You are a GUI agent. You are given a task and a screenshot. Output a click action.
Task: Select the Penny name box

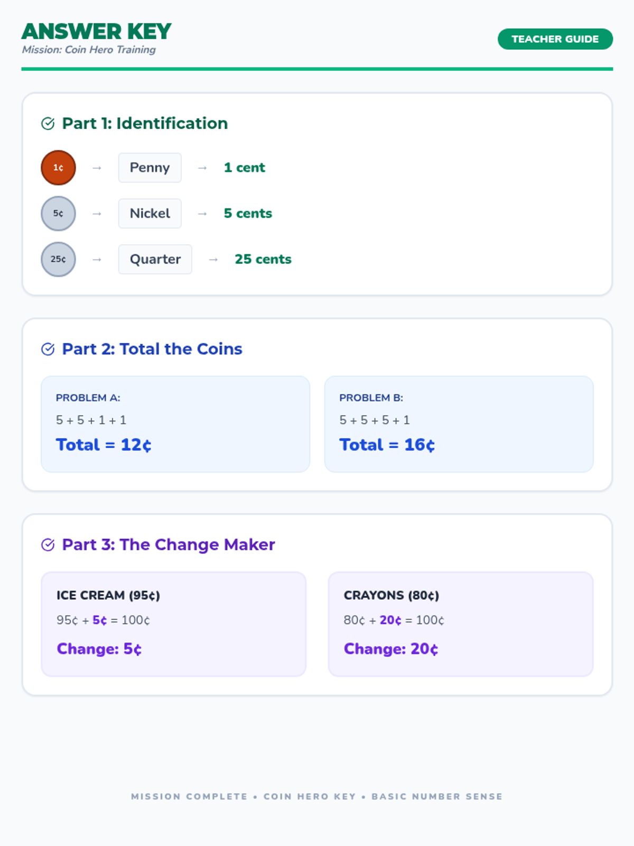pos(150,168)
